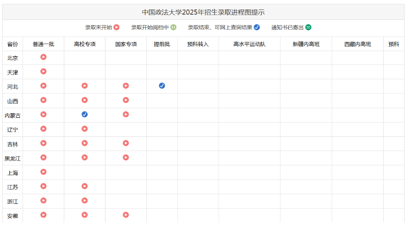Click 安徽 普通一批 red icon
Screen dimensions: 408x232
[x=43, y=215]
